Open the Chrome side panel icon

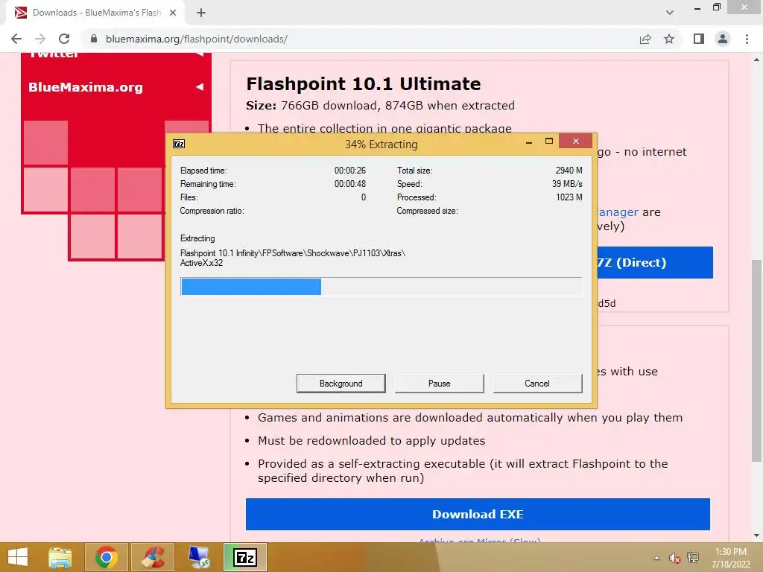[x=699, y=39]
